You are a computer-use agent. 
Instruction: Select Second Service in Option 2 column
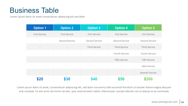coord(67,41)
